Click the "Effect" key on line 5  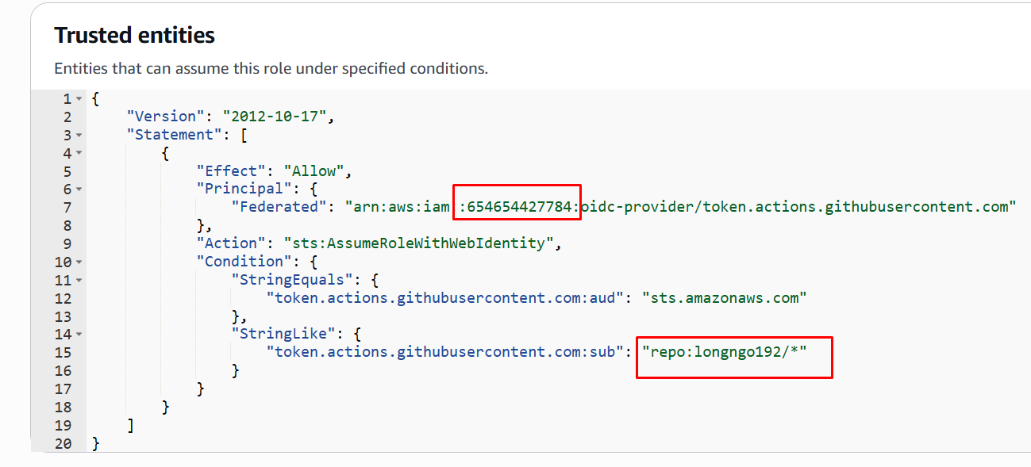pyautogui.click(x=232, y=171)
